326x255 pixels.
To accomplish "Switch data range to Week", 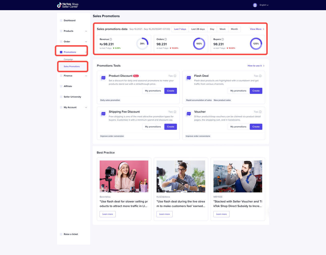I will pos(222,29).
